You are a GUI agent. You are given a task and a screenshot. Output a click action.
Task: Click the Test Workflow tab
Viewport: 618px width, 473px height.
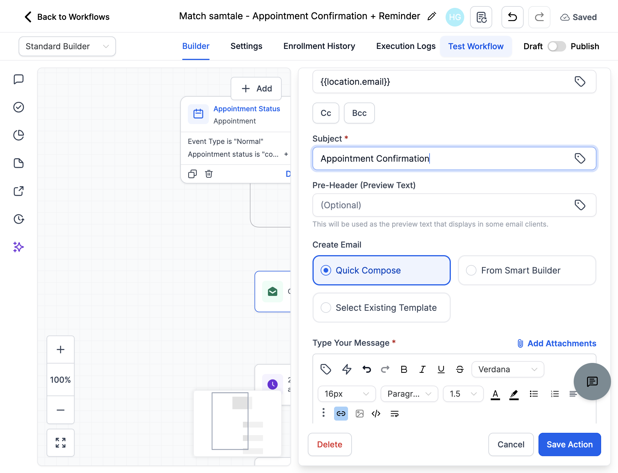(476, 46)
